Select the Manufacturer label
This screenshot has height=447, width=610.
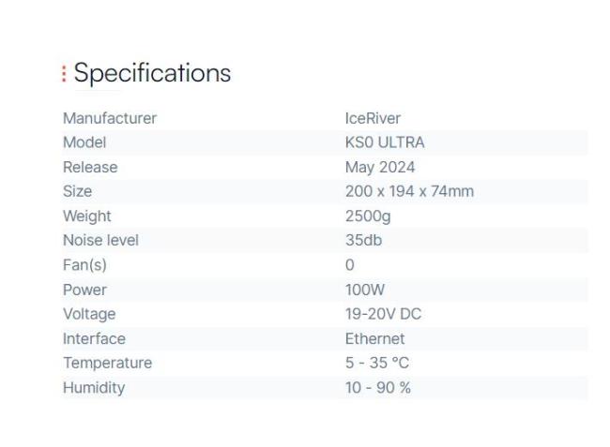(x=110, y=118)
